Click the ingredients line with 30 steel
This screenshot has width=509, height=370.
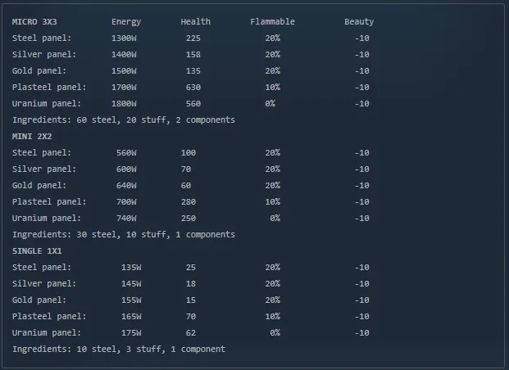coord(124,234)
